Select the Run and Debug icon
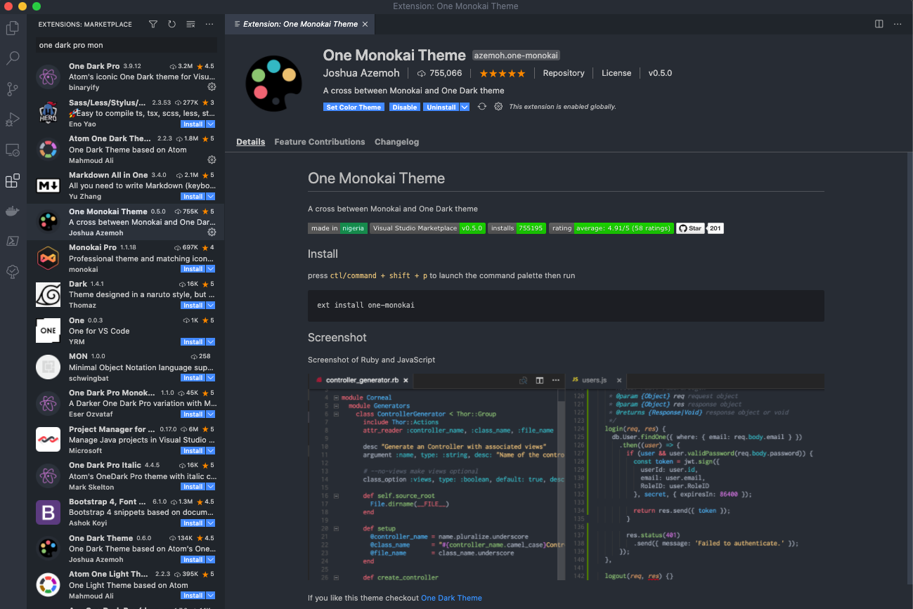Image resolution: width=913 pixels, height=609 pixels. click(x=13, y=119)
